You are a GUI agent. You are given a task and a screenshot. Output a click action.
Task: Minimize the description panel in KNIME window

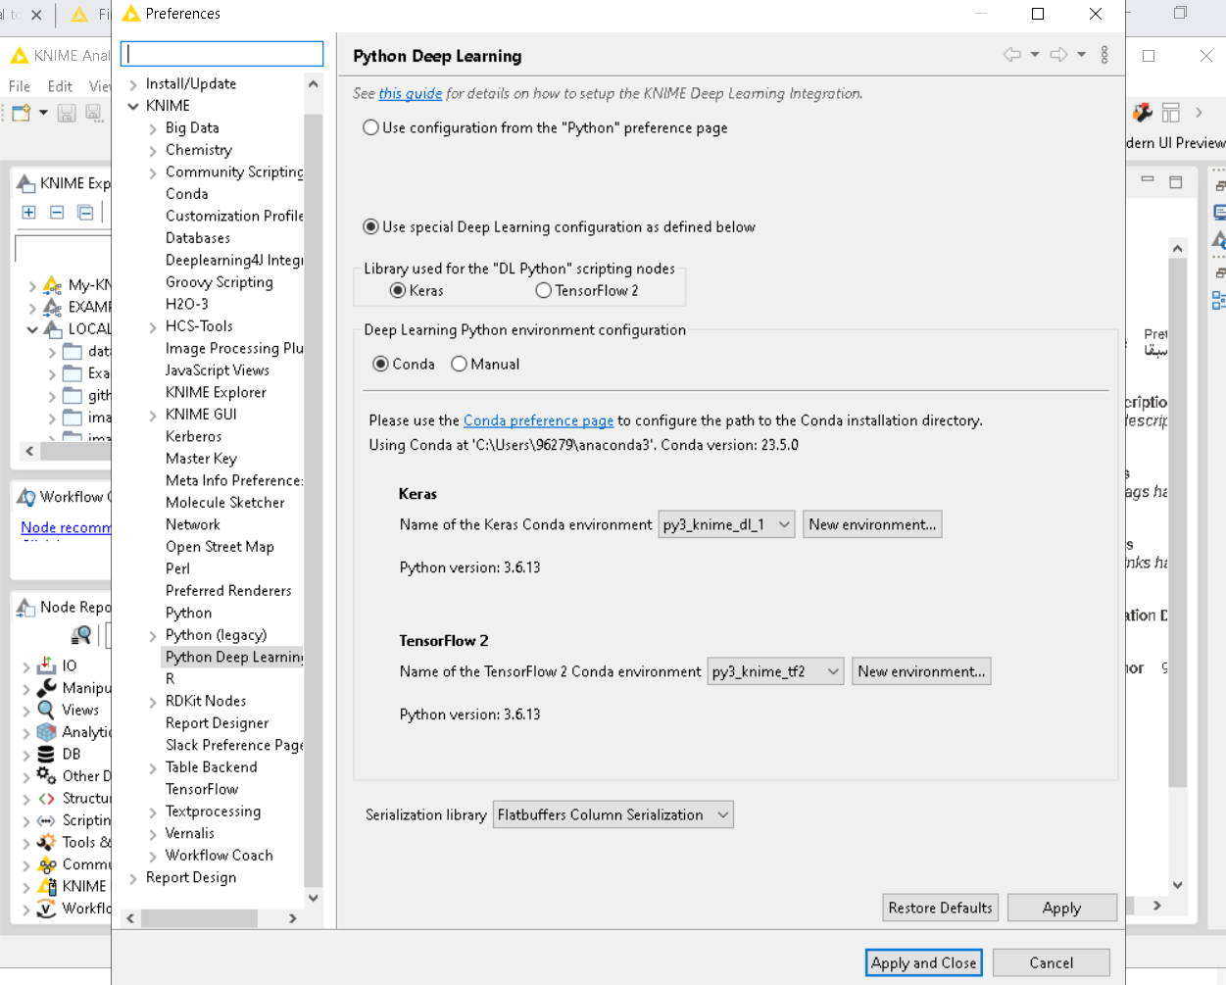point(1148,180)
